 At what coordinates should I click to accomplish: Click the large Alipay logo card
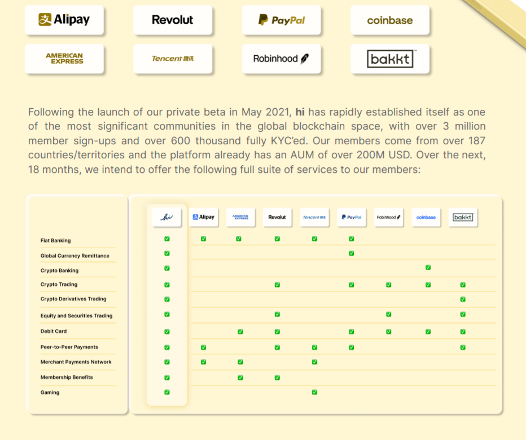pyautogui.click(x=64, y=20)
